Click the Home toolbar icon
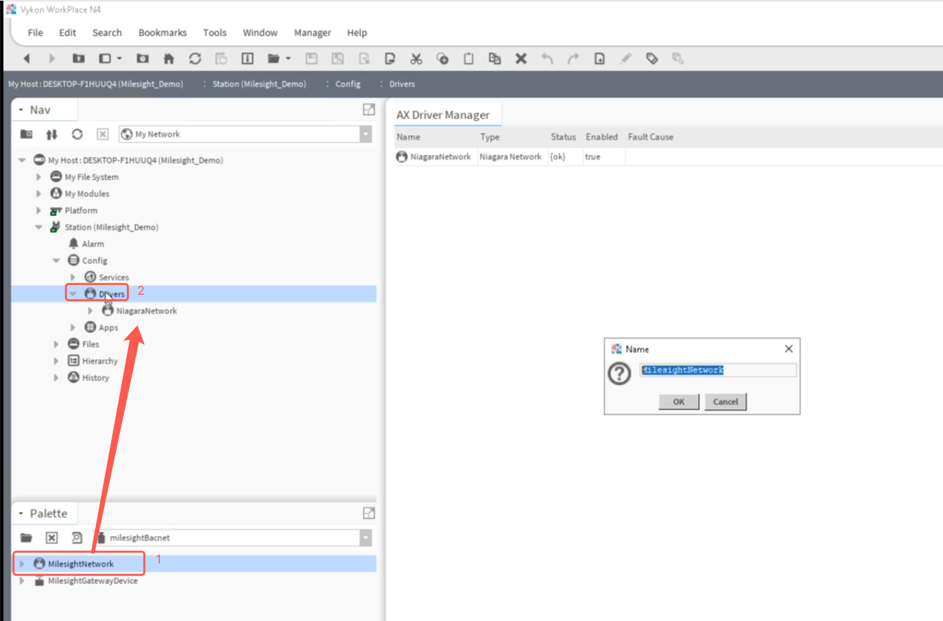 [169, 59]
